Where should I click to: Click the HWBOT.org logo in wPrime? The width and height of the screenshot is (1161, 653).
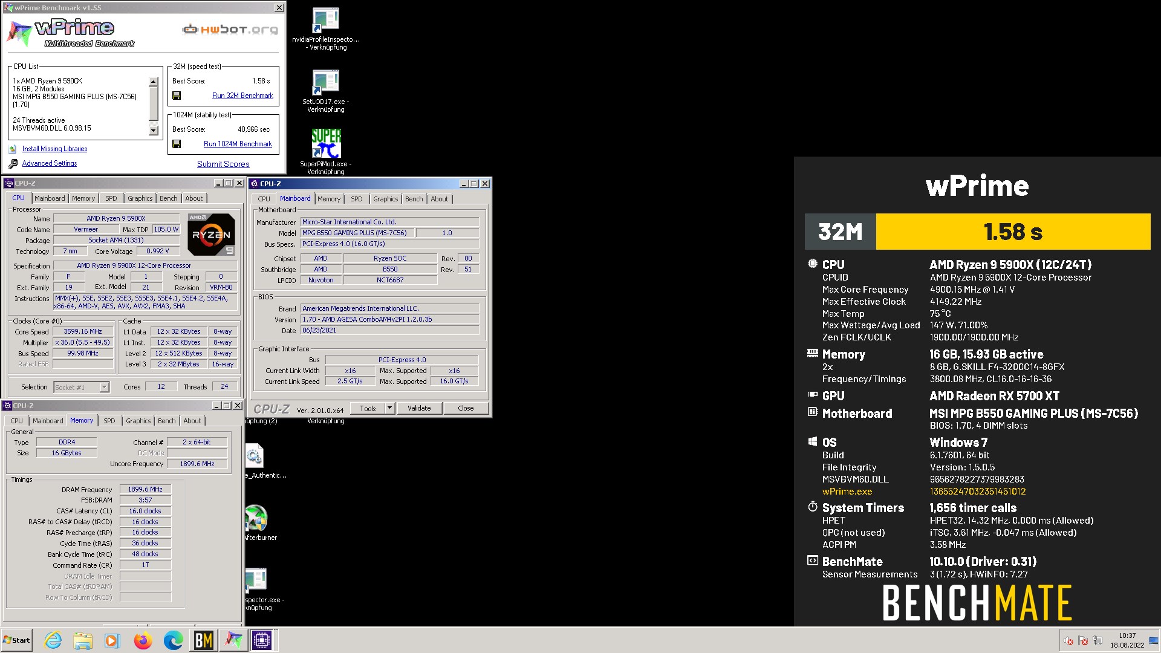[x=230, y=29]
